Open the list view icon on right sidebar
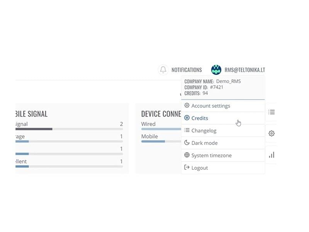This screenshot has width=309, height=232. (x=272, y=112)
